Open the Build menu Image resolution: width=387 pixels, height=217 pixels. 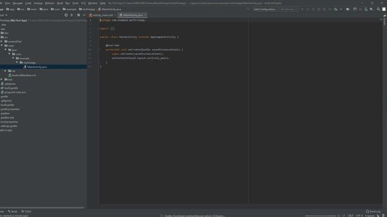coord(60,3)
